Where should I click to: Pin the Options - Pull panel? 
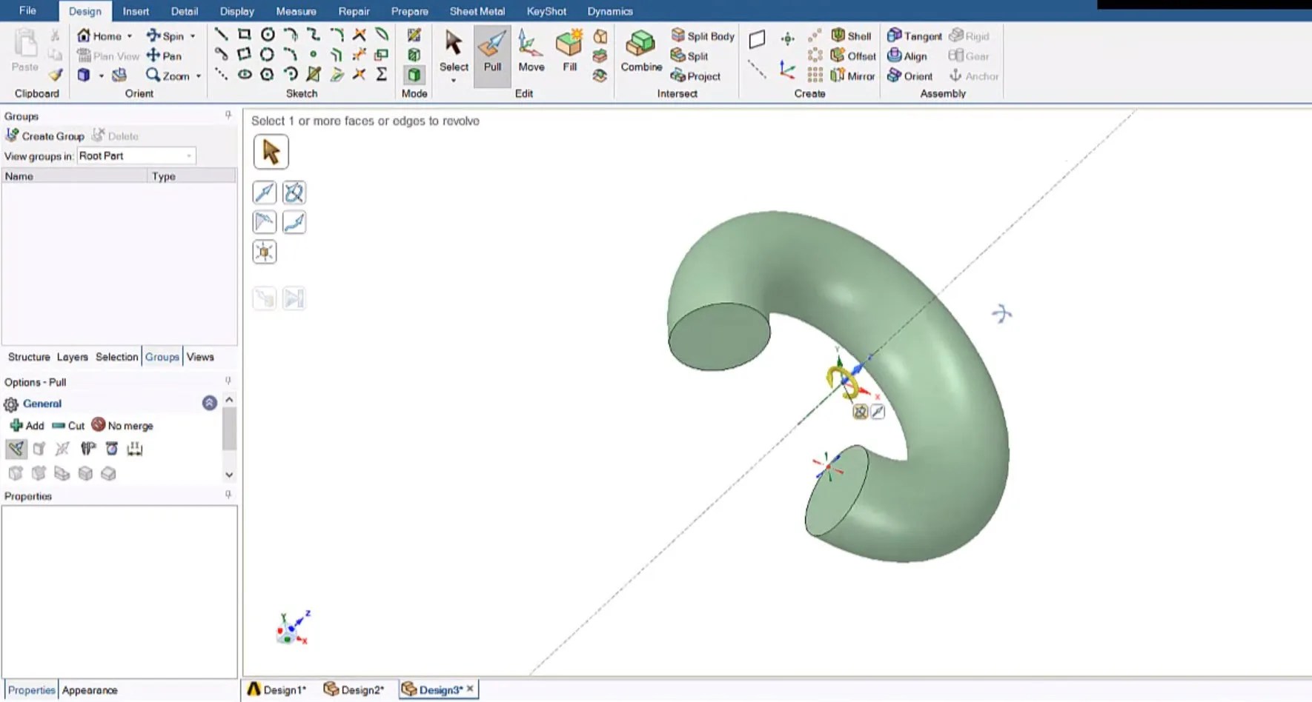(x=228, y=381)
